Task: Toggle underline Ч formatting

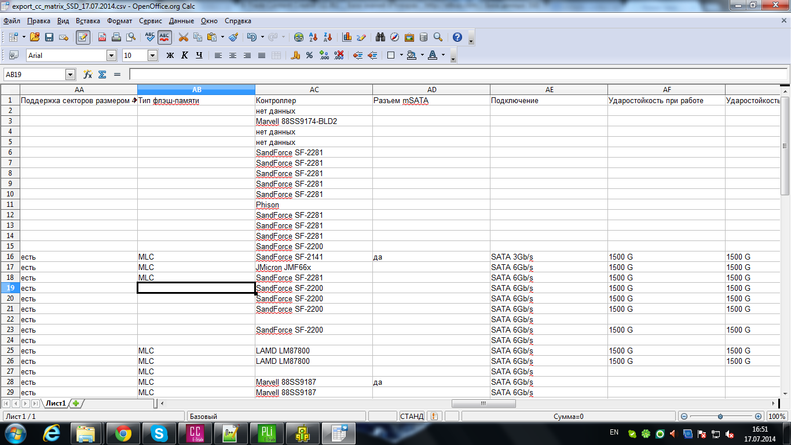Action: pos(199,56)
